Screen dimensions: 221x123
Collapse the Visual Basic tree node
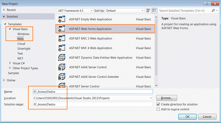(10, 29)
